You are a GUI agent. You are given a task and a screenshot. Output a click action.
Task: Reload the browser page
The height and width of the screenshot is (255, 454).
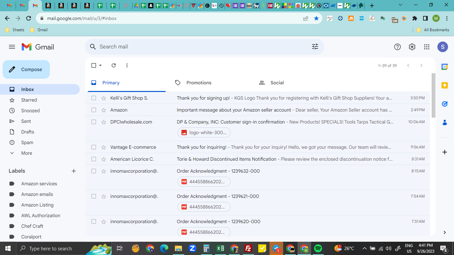29,18
